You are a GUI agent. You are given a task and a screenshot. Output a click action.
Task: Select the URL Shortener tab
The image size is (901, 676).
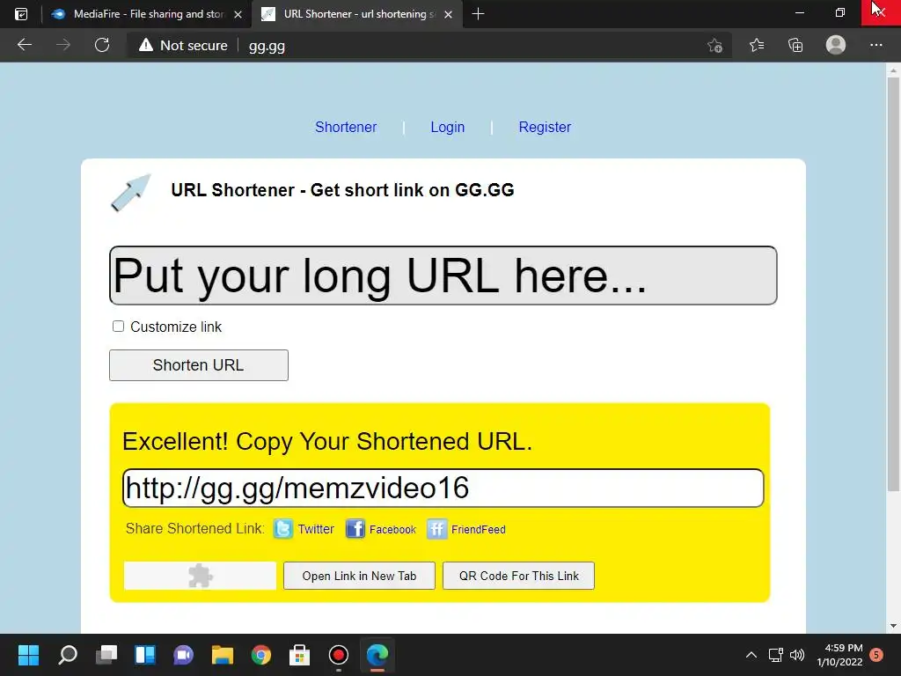pos(357,14)
